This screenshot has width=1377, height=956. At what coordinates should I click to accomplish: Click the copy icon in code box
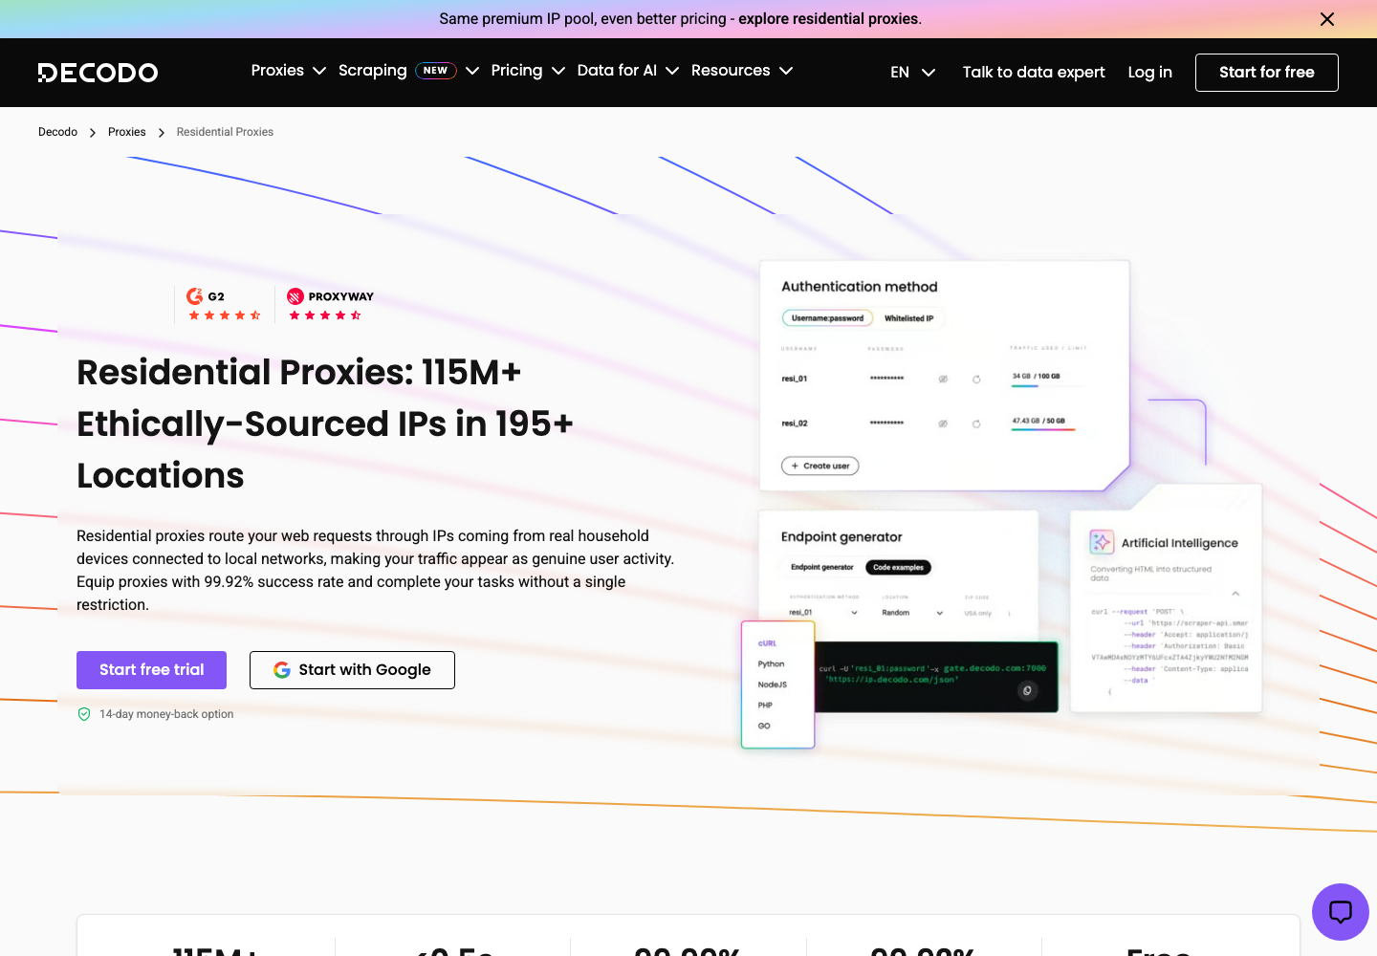[1028, 690]
